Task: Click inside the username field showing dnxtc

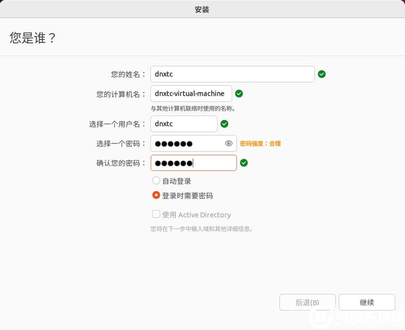Action: pos(184,124)
